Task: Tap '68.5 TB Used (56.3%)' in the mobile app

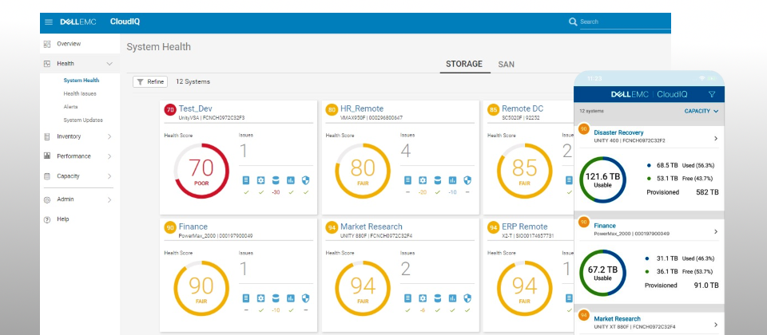Action: pyautogui.click(x=680, y=165)
